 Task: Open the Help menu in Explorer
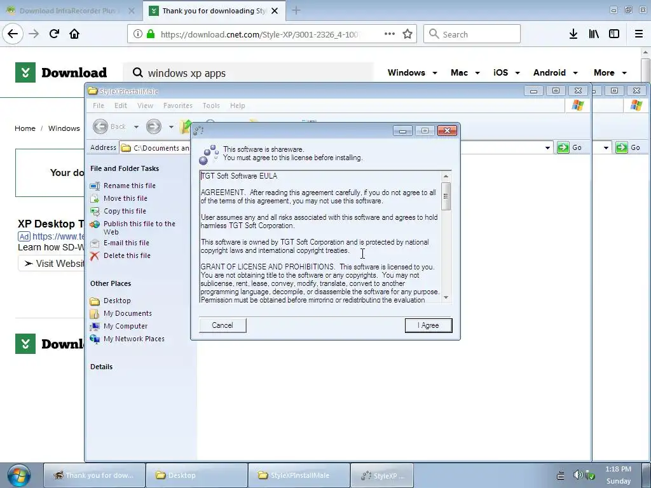238,105
